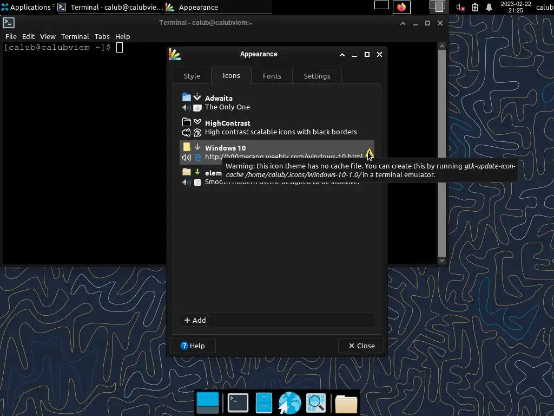554x416 pixels.
Task: Open the File Manager cabinet dock icon
Action: (263, 402)
